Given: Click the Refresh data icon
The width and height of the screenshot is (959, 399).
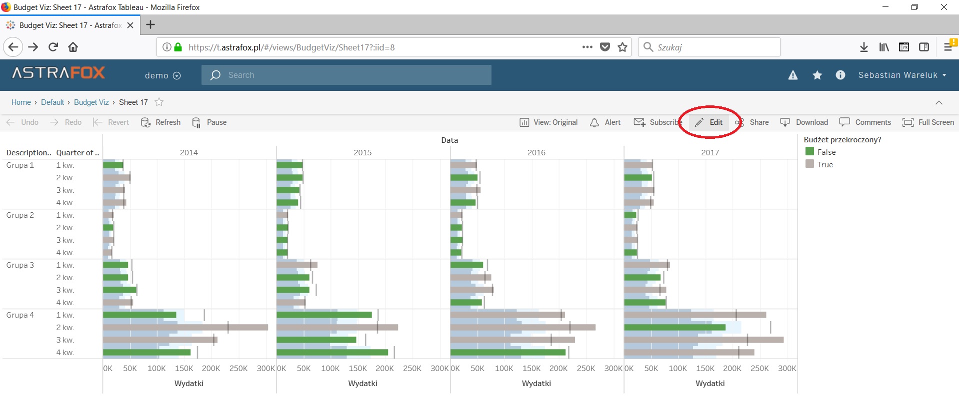Looking at the screenshot, I should 146,122.
